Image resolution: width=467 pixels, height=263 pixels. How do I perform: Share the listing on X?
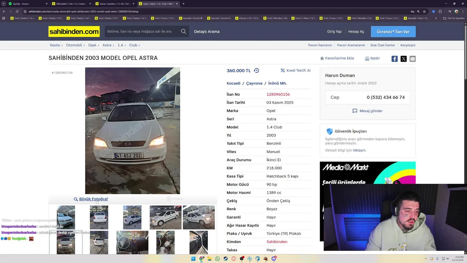tap(404, 59)
